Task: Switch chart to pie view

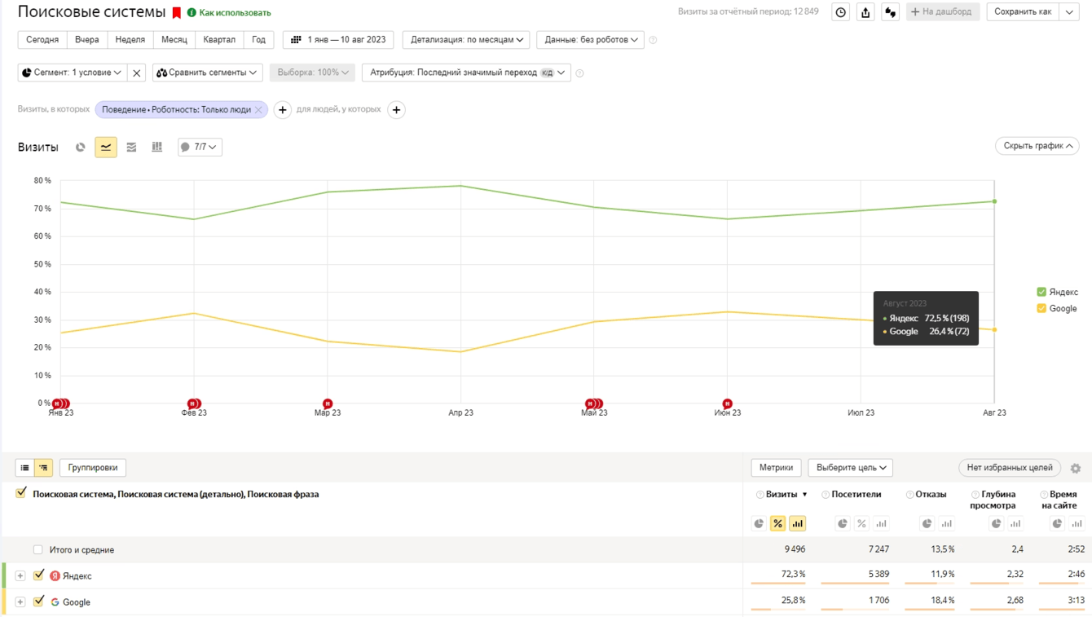Action: click(x=81, y=148)
